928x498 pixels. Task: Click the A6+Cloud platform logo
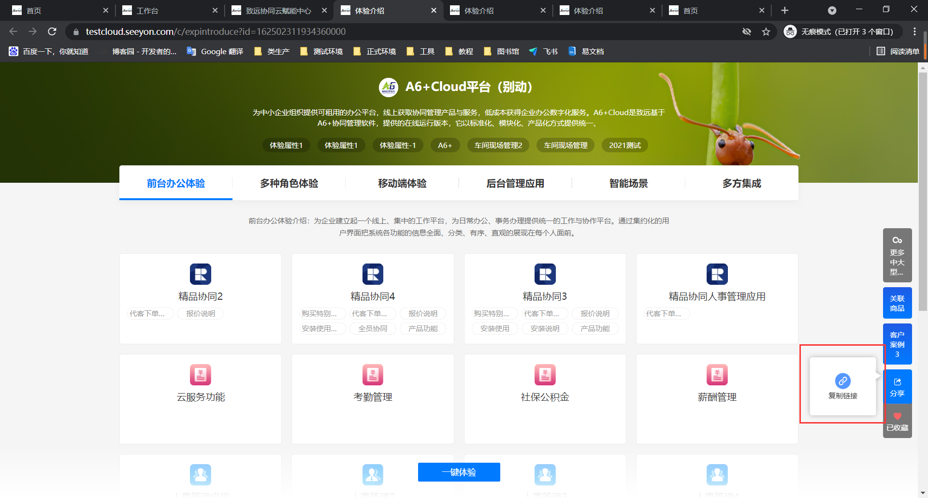pyautogui.click(x=389, y=87)
